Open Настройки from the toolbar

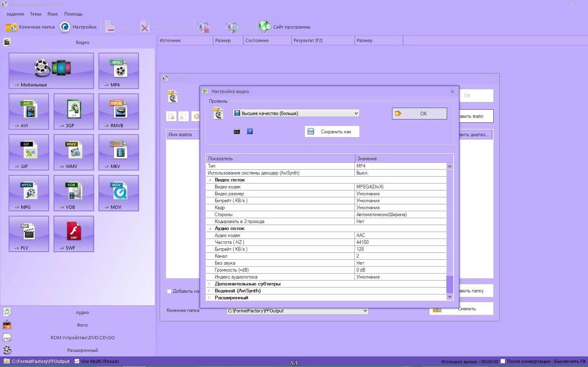pos(78,27)
